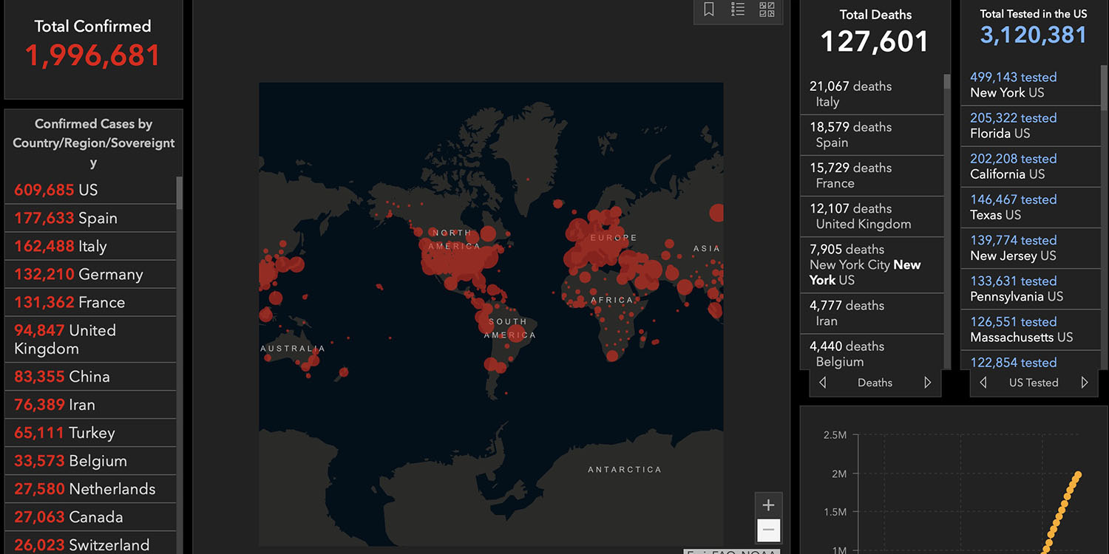Viewport: 1109px width, 554px height.
Task: Show the map legend list icon
Action: tap(738, 10)
